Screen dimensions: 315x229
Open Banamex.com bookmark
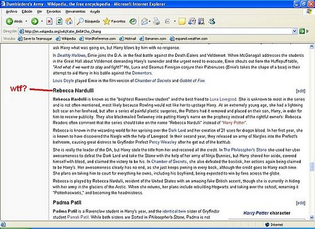click(x=152, y=38)
